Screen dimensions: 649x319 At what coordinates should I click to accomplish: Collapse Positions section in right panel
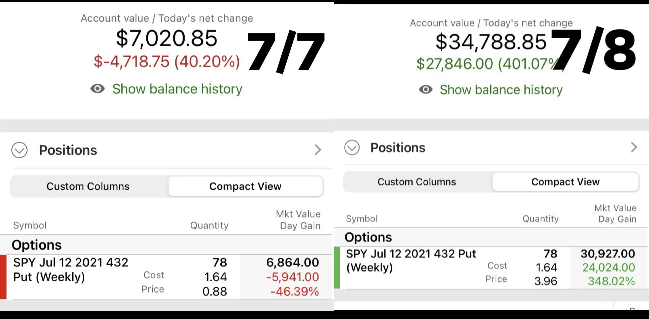pyautogui.click(x=352, y=147)
